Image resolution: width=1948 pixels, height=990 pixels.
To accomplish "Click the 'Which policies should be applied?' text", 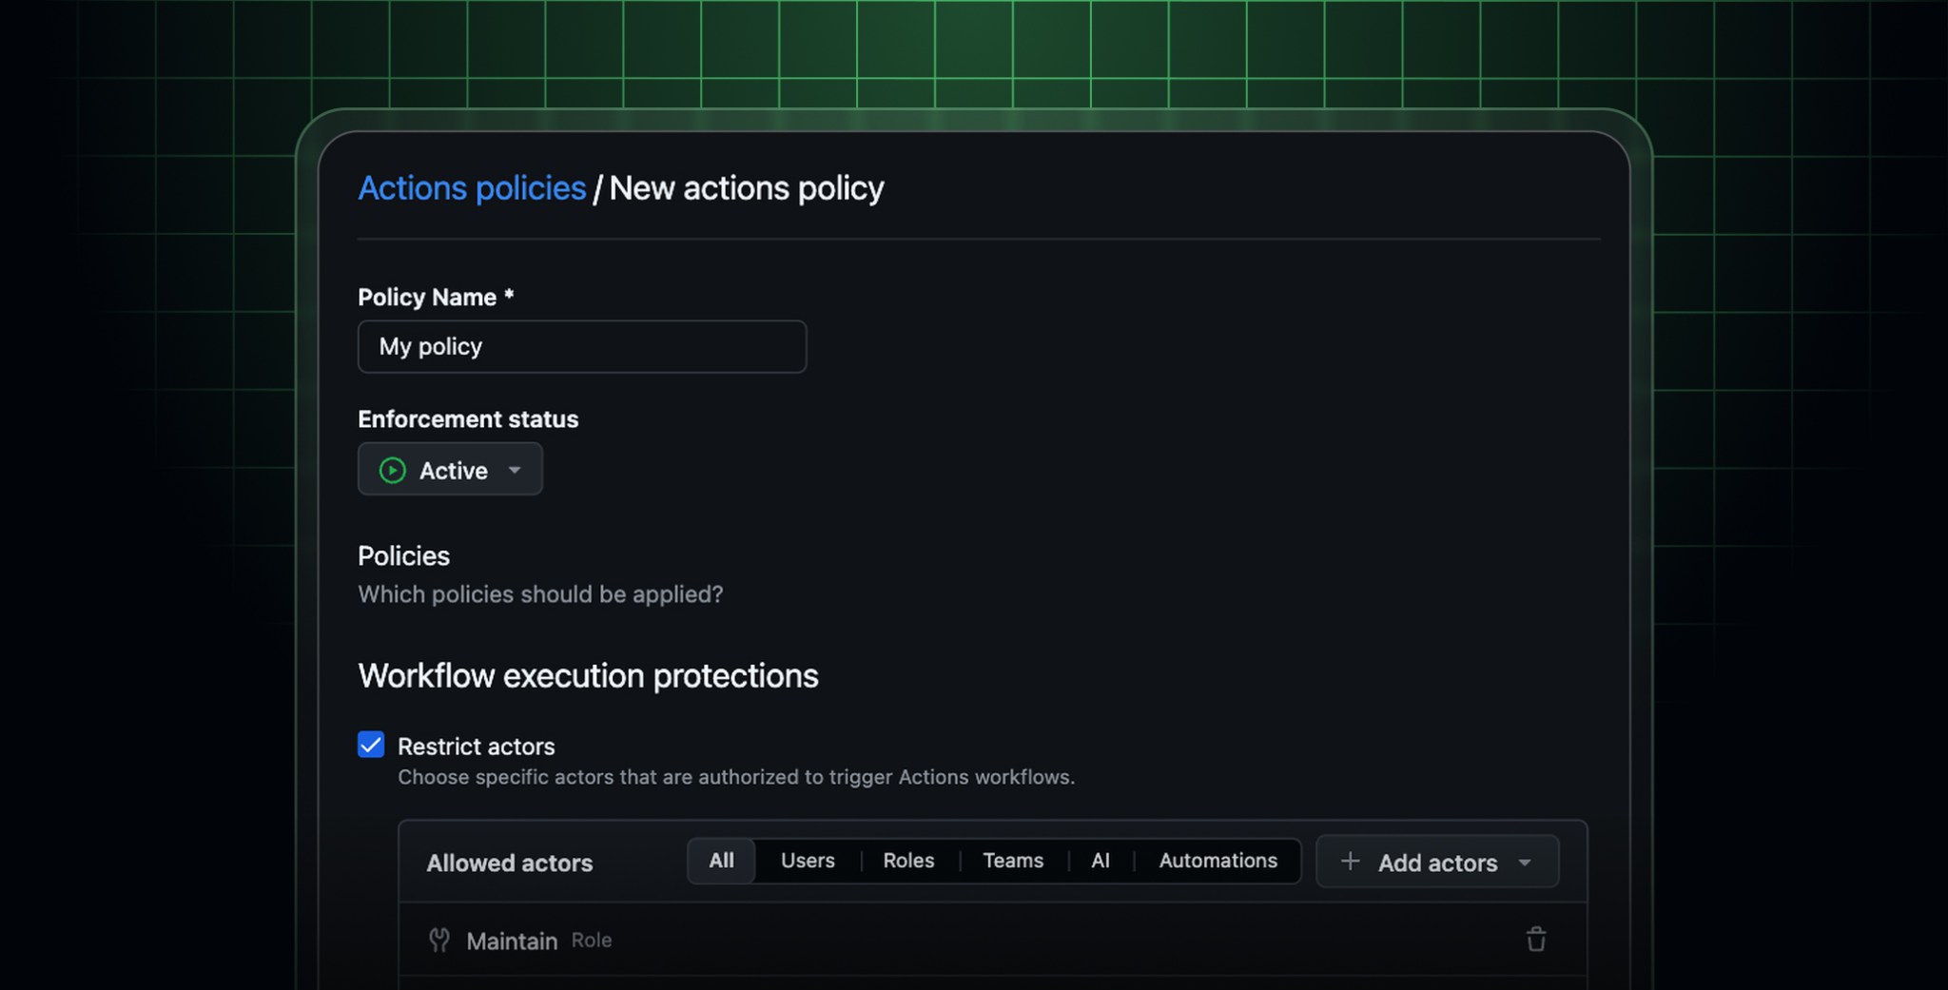I will 540,594.
